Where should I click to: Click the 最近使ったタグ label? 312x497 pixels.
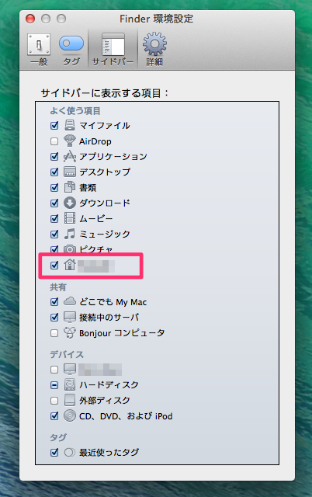(109, 452)
